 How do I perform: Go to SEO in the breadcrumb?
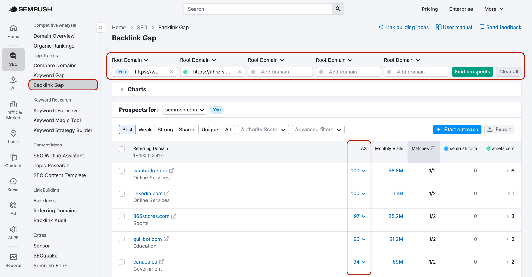[142, 28]
